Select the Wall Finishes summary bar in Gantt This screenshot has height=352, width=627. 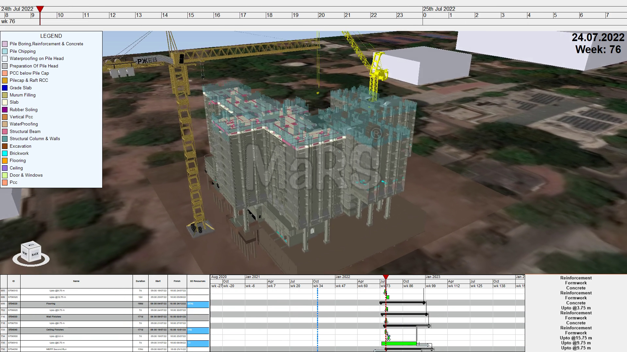point(404,315)
